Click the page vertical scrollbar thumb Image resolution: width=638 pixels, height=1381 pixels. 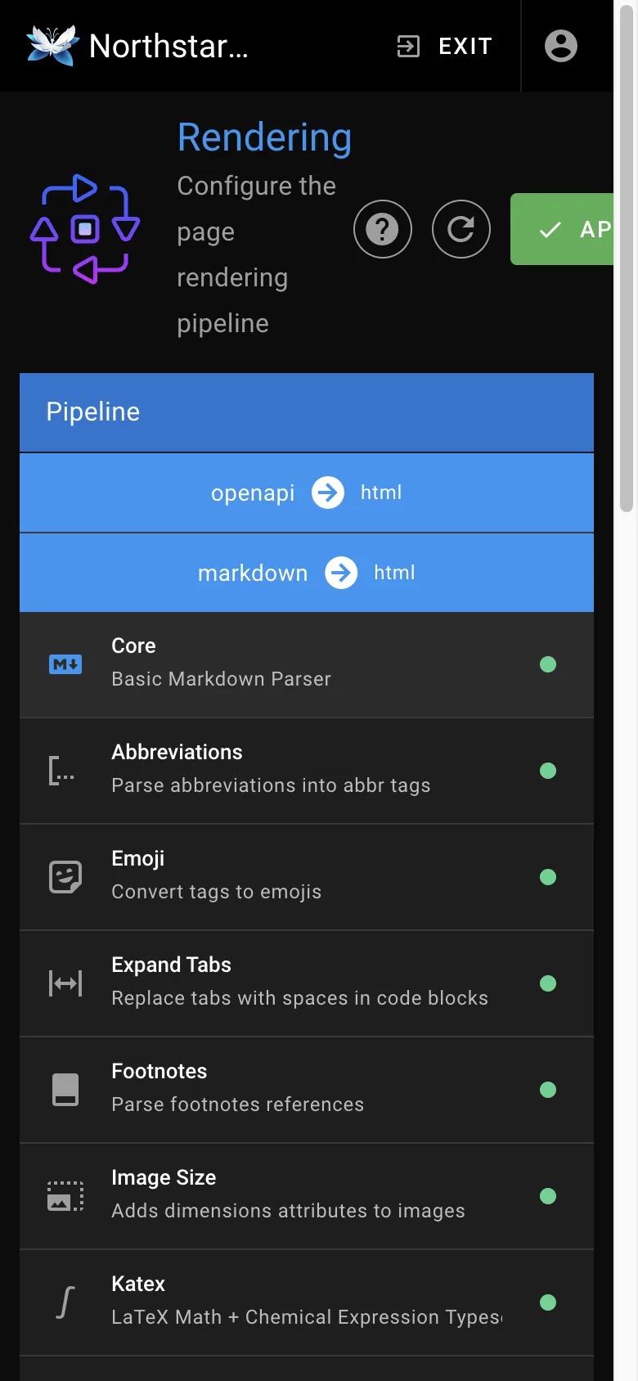pyautogui.click(x=627, y=259)
